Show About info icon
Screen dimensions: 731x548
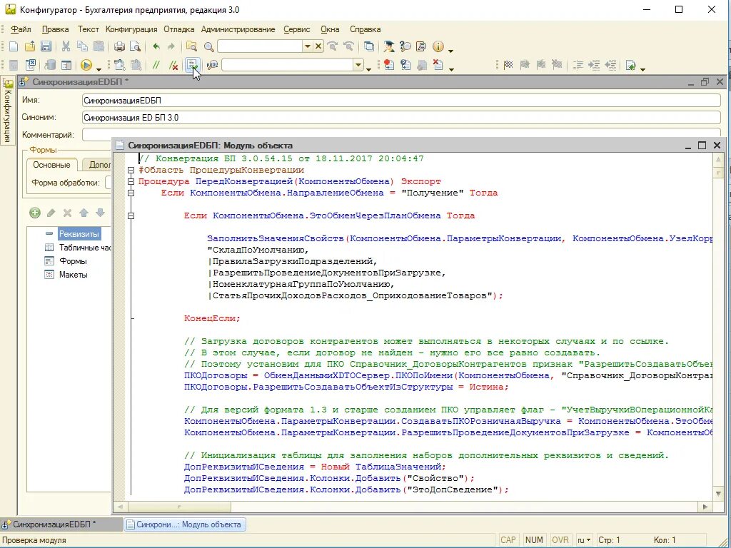438,46
